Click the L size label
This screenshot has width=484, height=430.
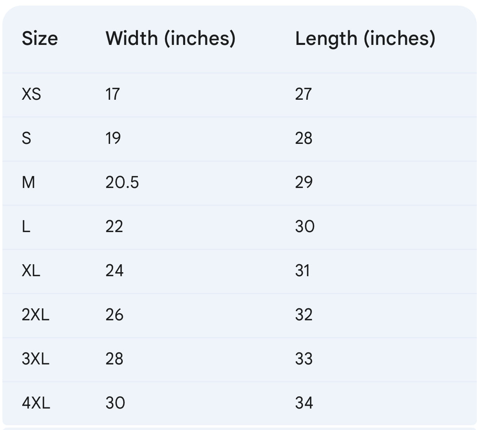(26, 227)
